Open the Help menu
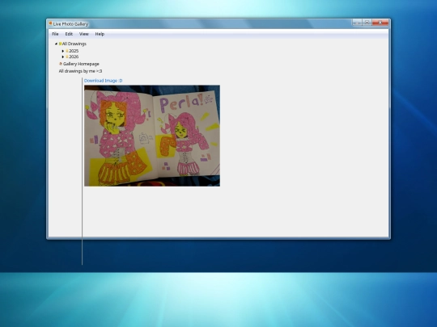Viewport: 437px width, 327px height. tap(100, 34)
